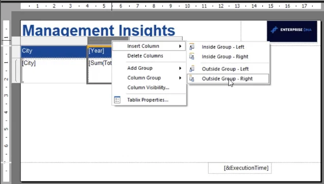Select the [City] data cell
Viewport: 324px width, 184px height.
point(54,71)
